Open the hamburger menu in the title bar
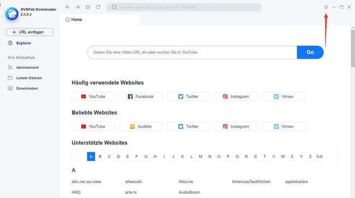 (x=326, y=7)
